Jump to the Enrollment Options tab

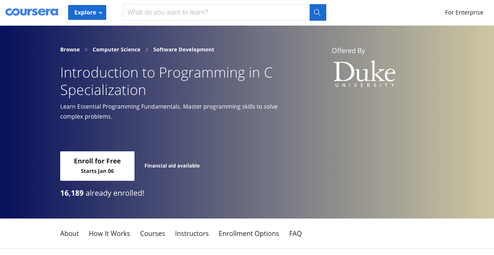249,233
